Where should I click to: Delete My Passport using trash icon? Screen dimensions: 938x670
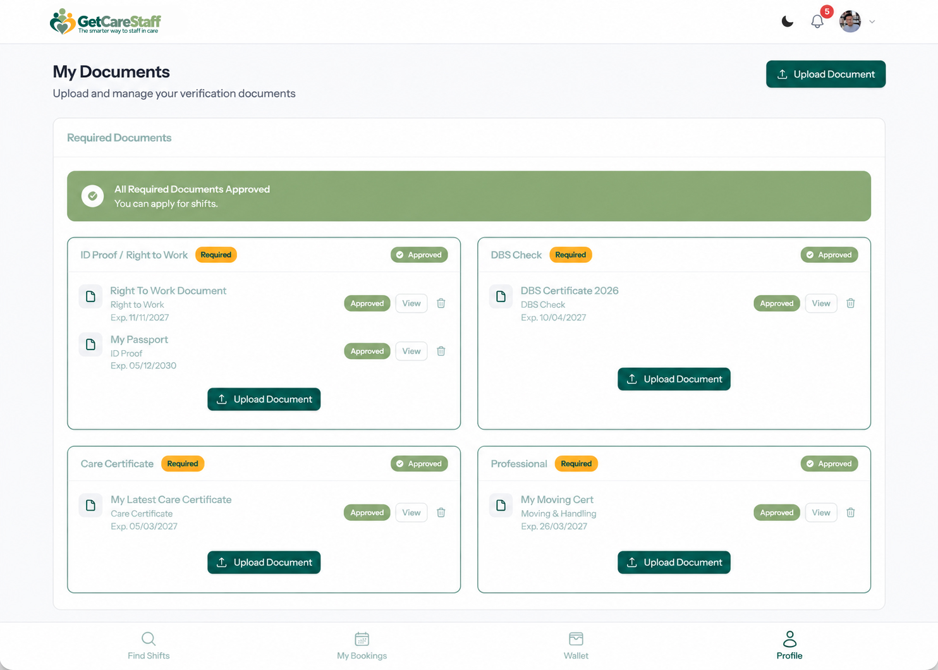[441, 351]
